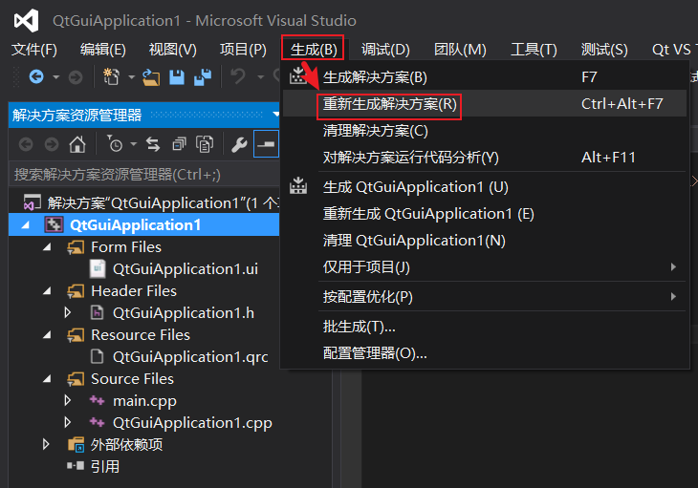Open the 项目(P) menu

click(x=243, y=49)
